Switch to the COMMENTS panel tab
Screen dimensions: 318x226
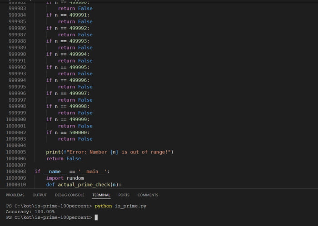(148, 195)
